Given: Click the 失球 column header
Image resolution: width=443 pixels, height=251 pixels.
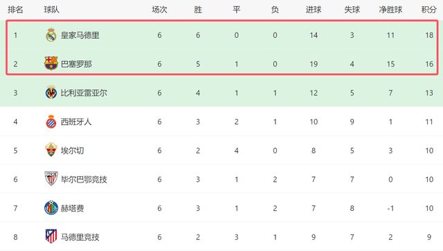Looking at the screenshot, I should click(x=352, y=10).
